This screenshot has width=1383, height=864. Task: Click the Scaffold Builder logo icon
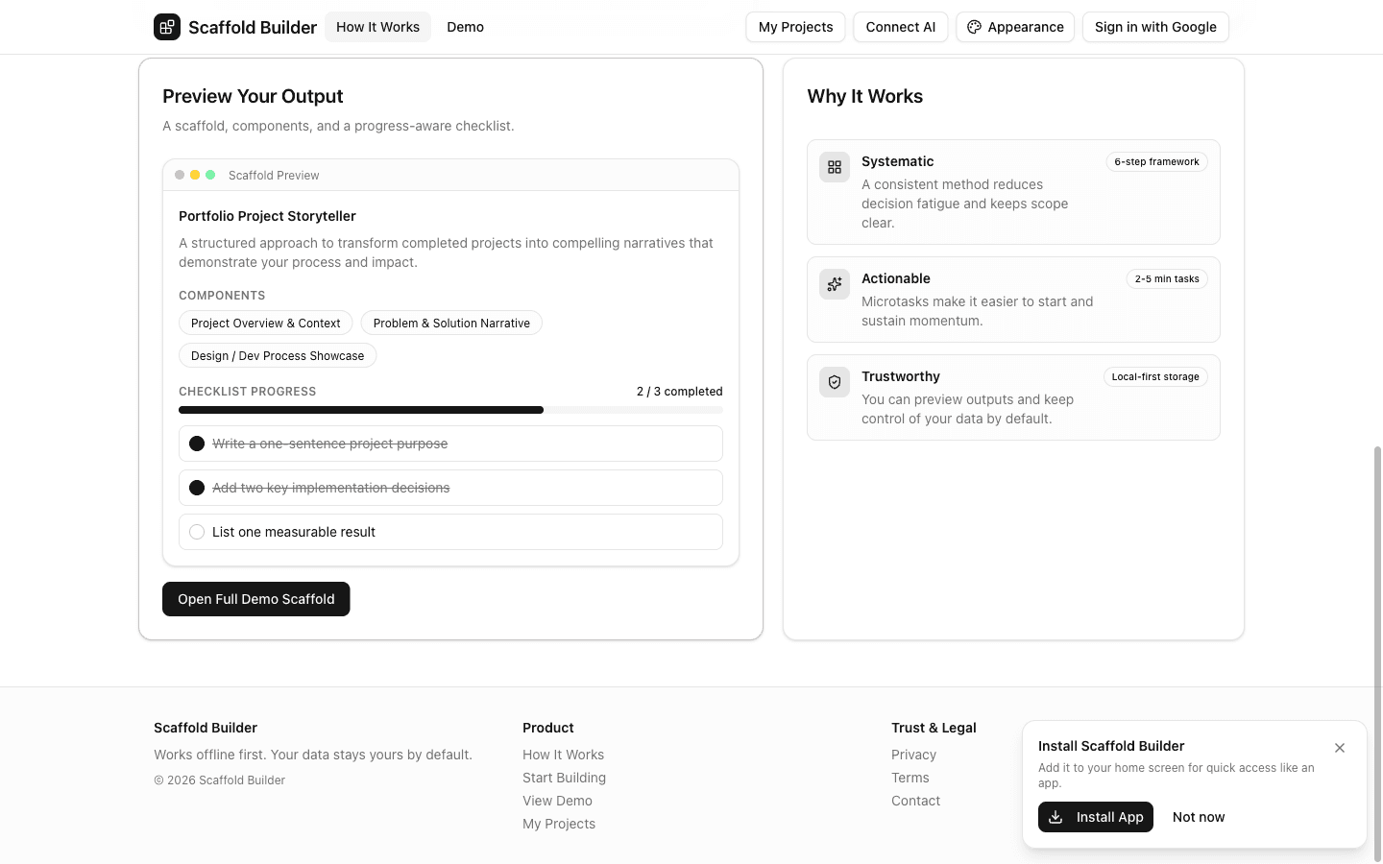pyautogui.click(x=166, y=27)
